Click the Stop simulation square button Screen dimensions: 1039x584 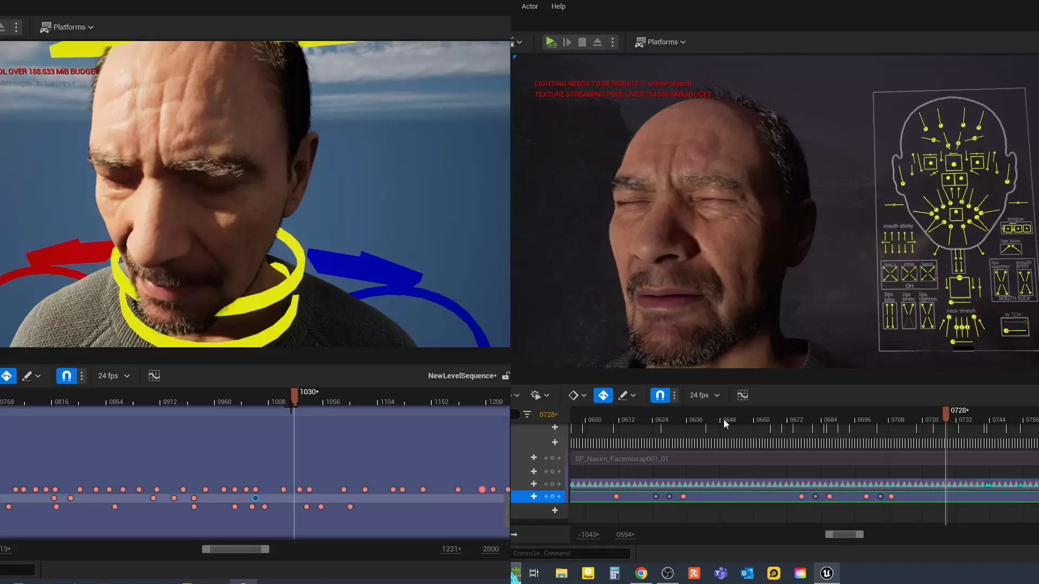582,42
